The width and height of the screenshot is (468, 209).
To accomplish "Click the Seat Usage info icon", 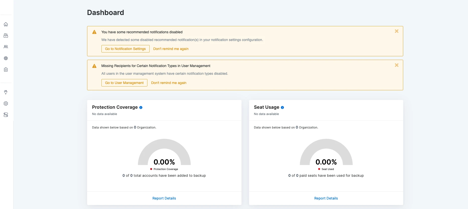I will 282,107.
